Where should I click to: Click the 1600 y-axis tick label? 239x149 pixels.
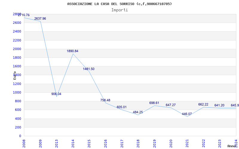[17, 66]
